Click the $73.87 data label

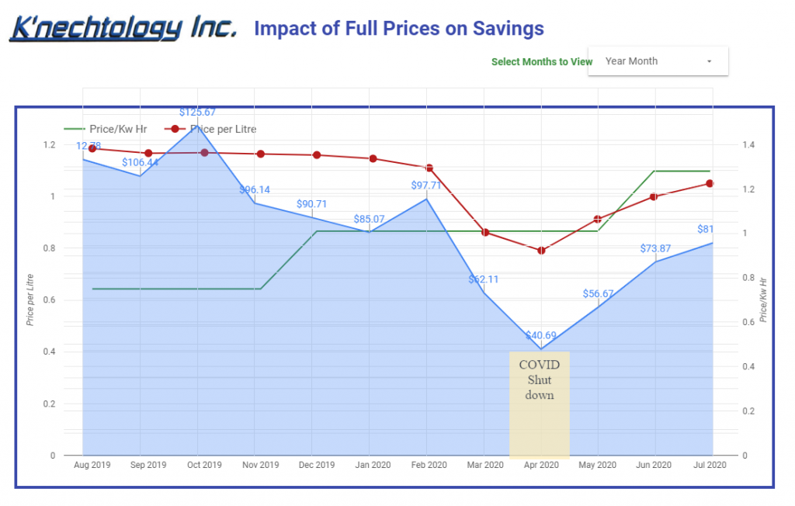tap(654, 248)
